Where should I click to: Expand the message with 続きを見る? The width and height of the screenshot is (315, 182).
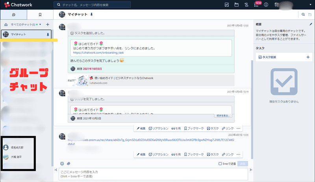(x=223, y=116)
